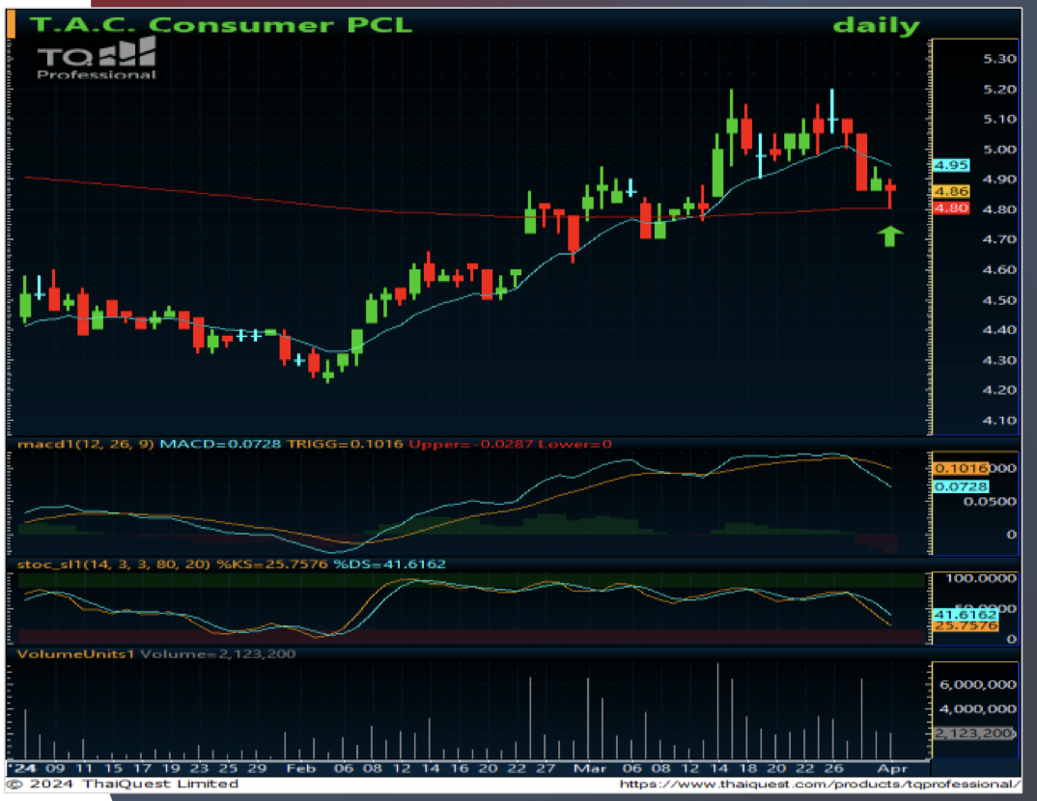The height and width of the screenshot is (801, 1037).
Task: Click the "TRIGG=0.1016" header value
Action: pos(346,444)
